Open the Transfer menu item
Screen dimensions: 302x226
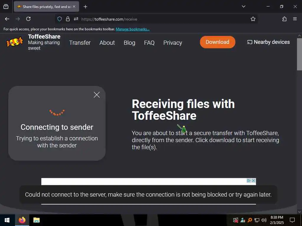point(80,43)
